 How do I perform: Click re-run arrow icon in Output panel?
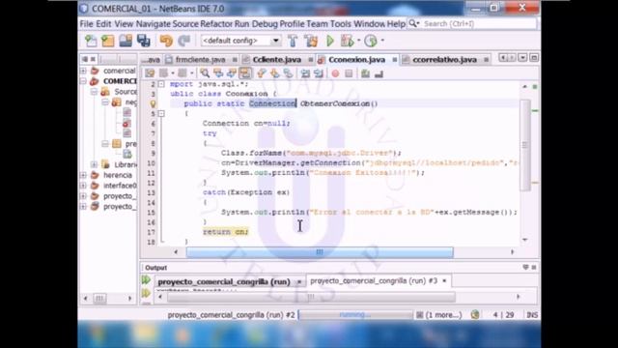tap(146, 280)
